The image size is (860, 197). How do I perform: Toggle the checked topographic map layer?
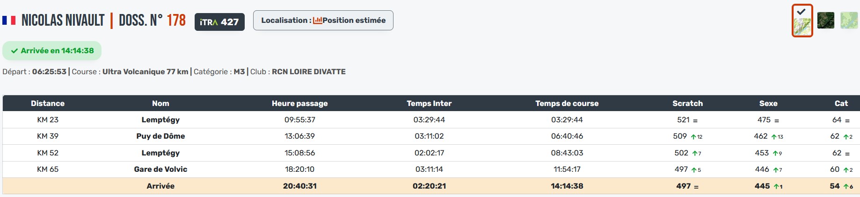click(802, 21)
